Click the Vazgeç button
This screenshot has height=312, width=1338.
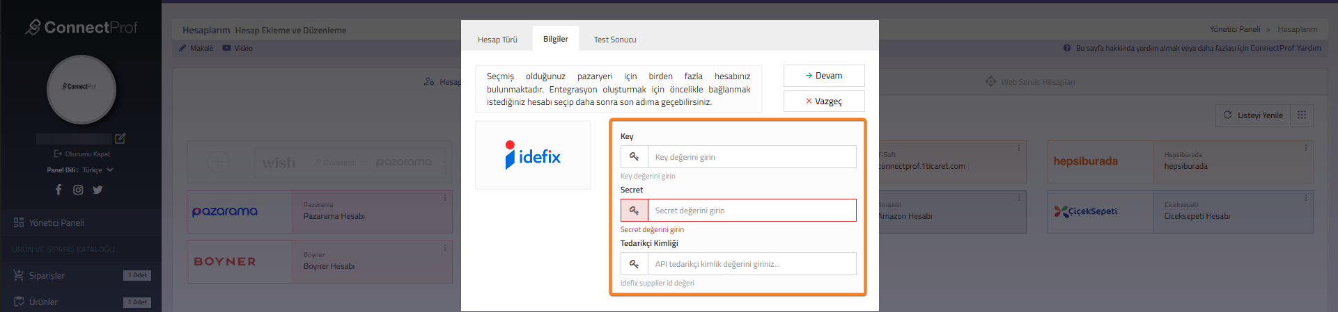point(824,101)
